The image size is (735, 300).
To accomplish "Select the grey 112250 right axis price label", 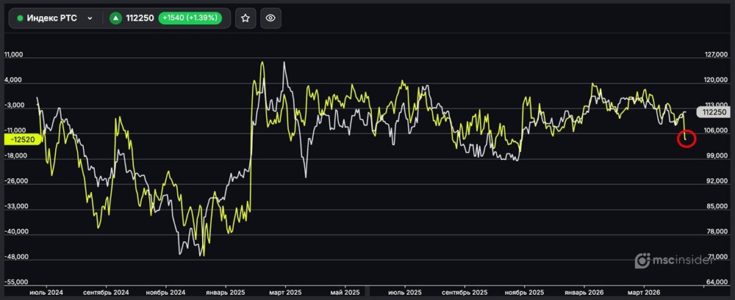I will point(713,112).
